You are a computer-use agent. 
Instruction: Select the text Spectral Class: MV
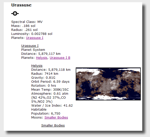[27, 22]
